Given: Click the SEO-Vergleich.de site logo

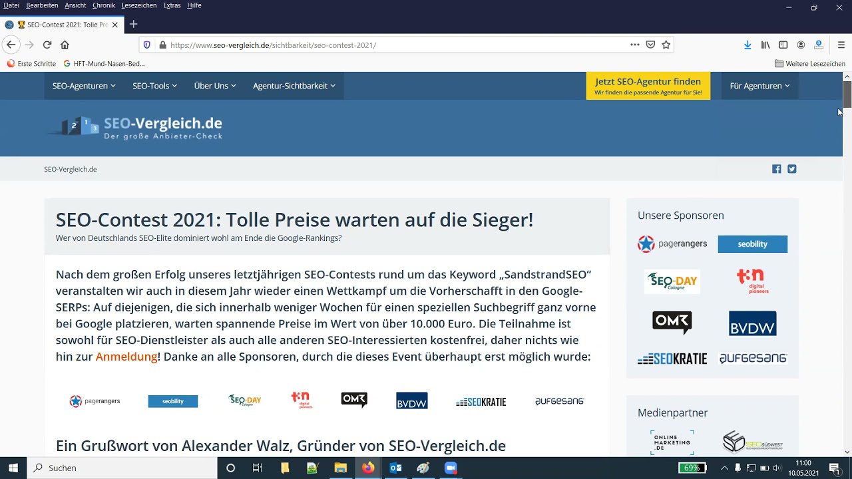Looking at the screenshot, I should point(136,127).
